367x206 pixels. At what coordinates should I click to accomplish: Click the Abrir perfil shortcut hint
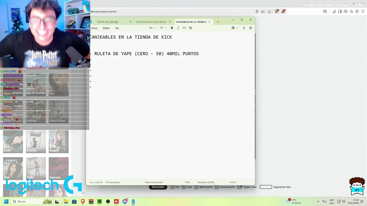pyautogui.click(x=203, y=187)
